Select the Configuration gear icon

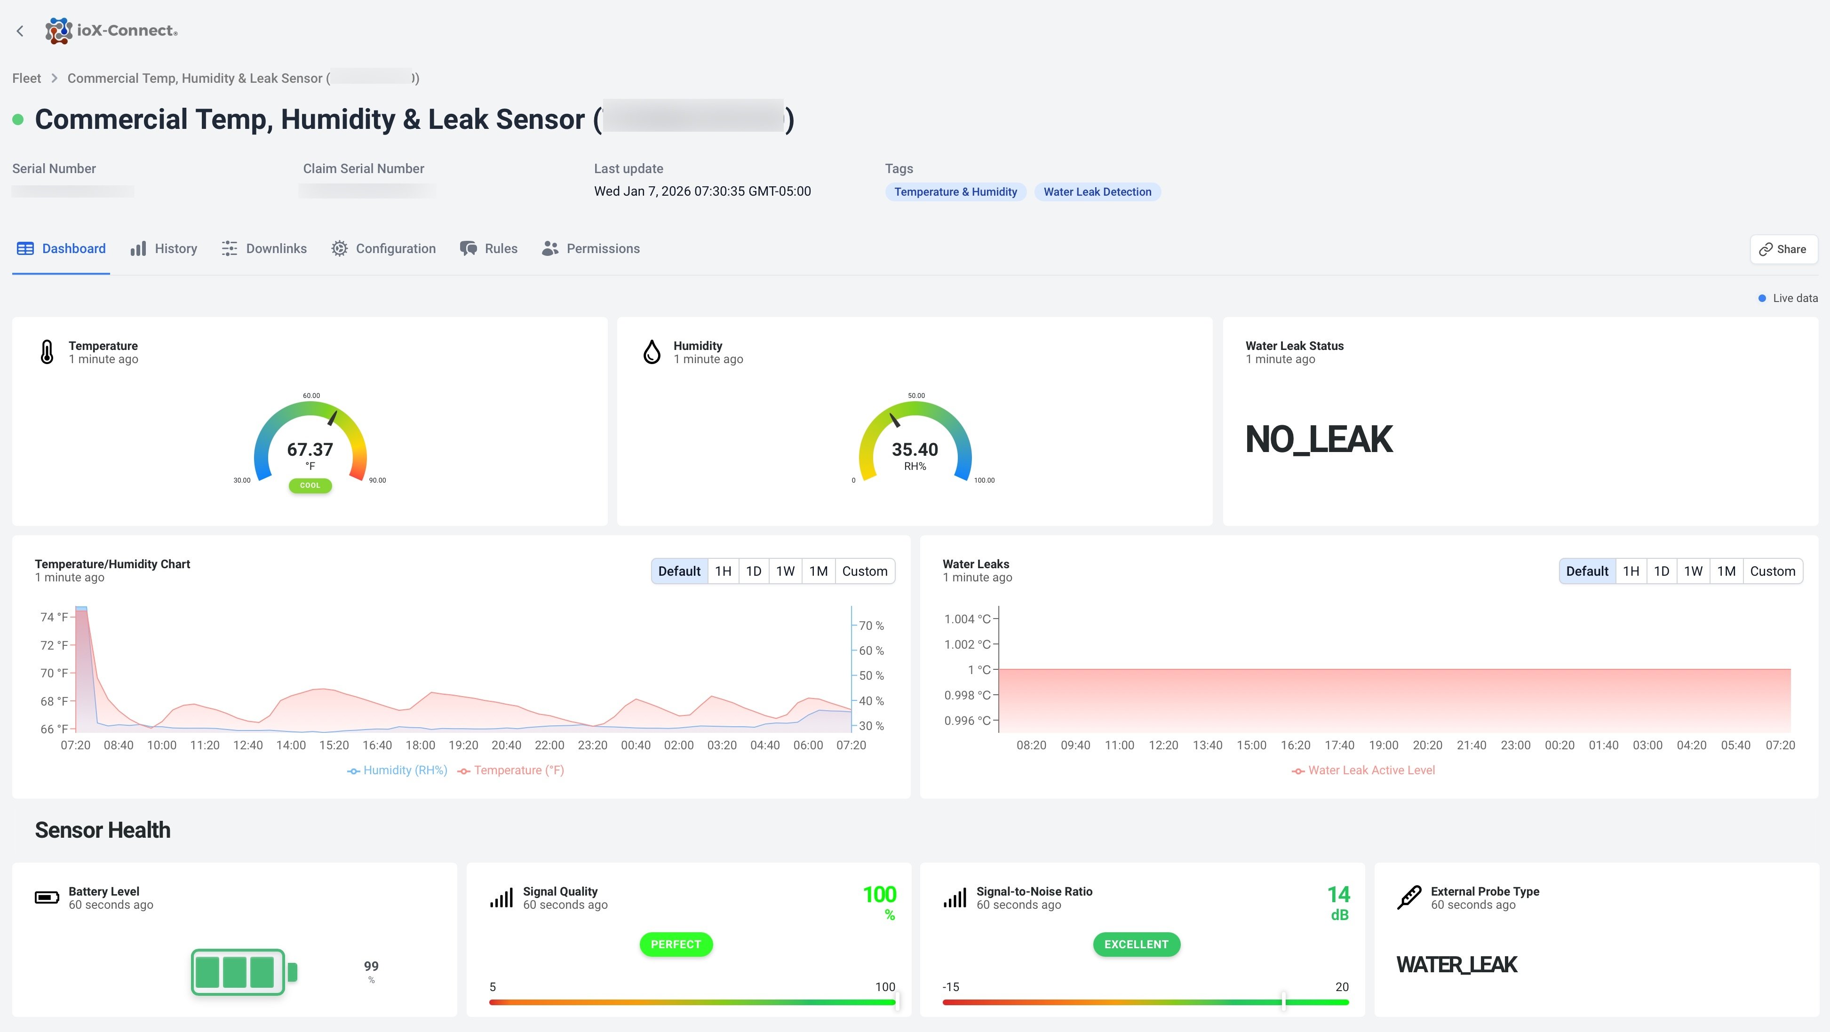(x=340, y=248)
